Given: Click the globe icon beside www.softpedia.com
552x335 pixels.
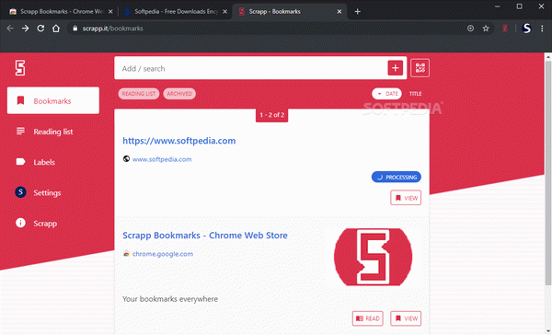Looking at the screenshot, I should 126,159.
